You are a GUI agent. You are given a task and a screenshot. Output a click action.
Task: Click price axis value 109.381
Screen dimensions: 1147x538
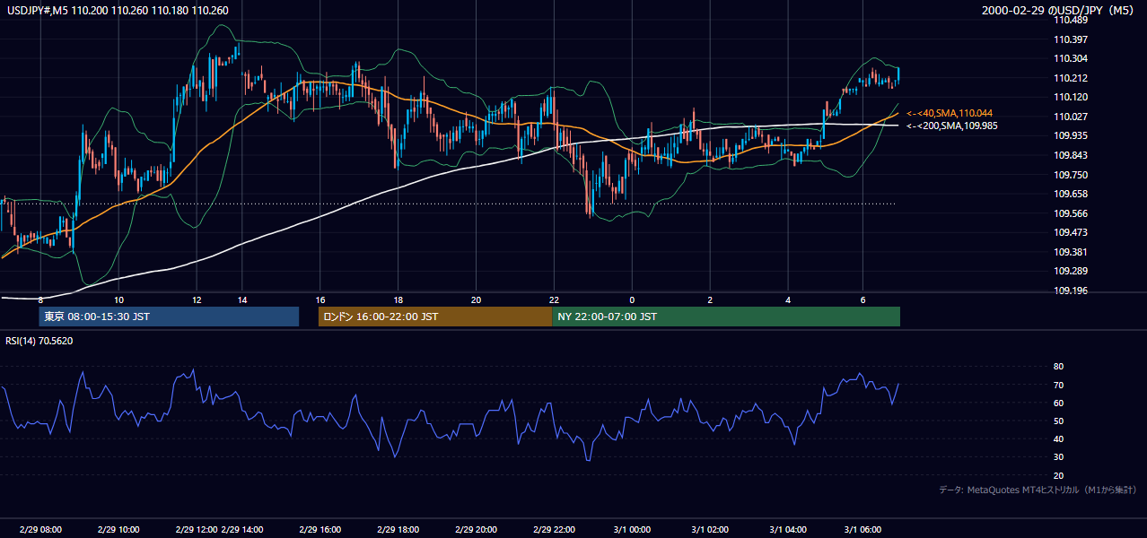click(1070, 252)
